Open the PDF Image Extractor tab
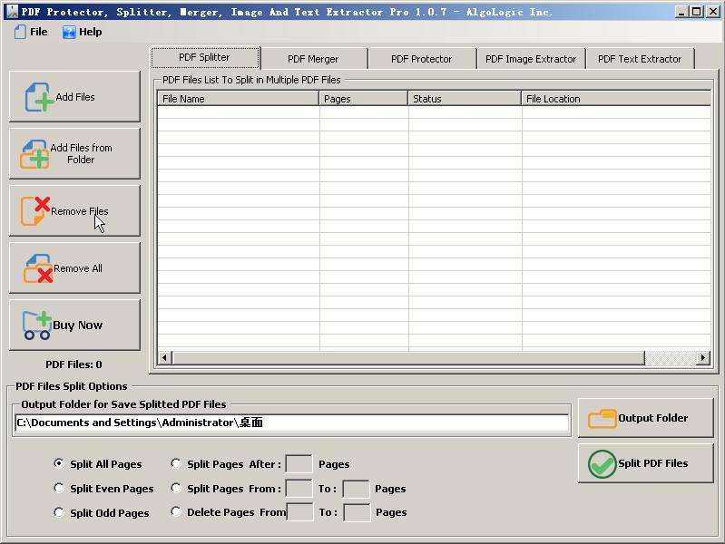The height and width of the screenshot is (544, 725). 530,59
